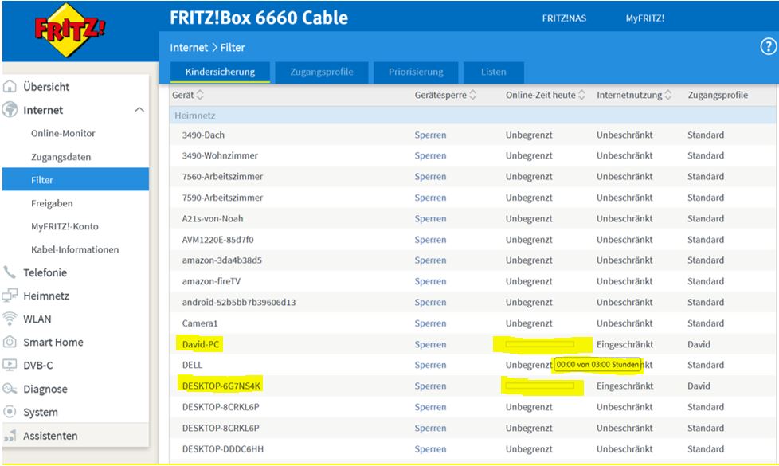This screenshot has height=466, width=779.
Task: Select Filter submenu item
Action: click(76, 179)
